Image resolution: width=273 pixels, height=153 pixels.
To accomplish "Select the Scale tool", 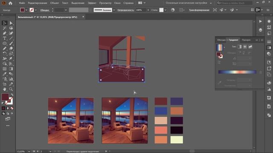I will pyautogui.click(x=11, y=54).
